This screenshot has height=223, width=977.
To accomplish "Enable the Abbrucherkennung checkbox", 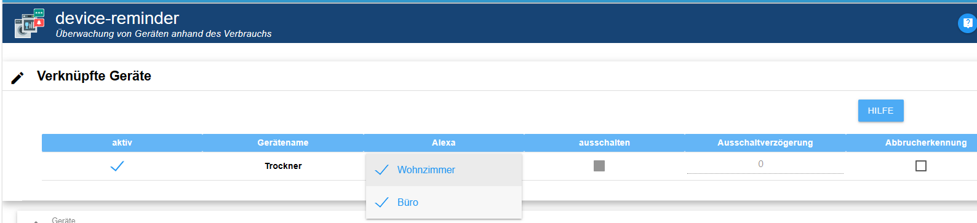I will (921, 166).
